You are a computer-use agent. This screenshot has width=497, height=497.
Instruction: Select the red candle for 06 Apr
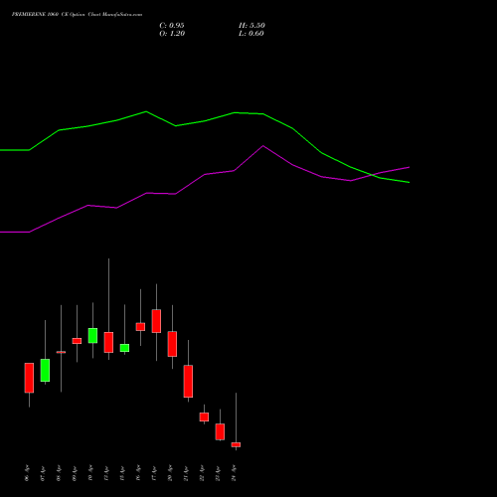tap(29, 378)
